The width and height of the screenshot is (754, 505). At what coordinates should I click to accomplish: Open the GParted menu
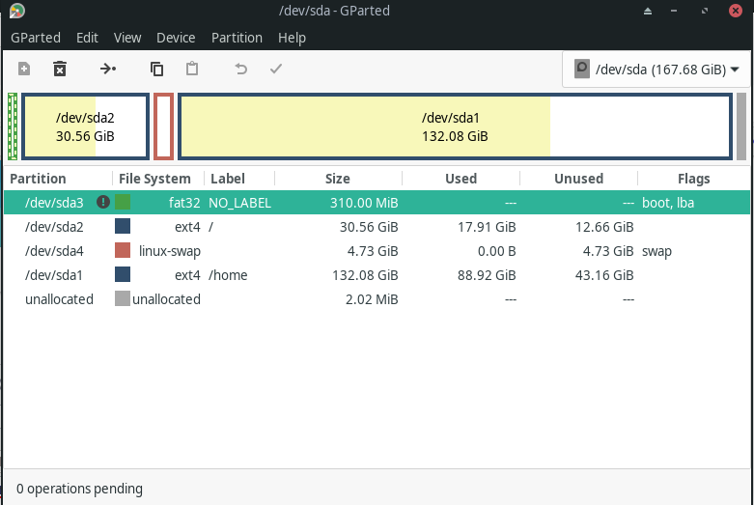(36, 38)
